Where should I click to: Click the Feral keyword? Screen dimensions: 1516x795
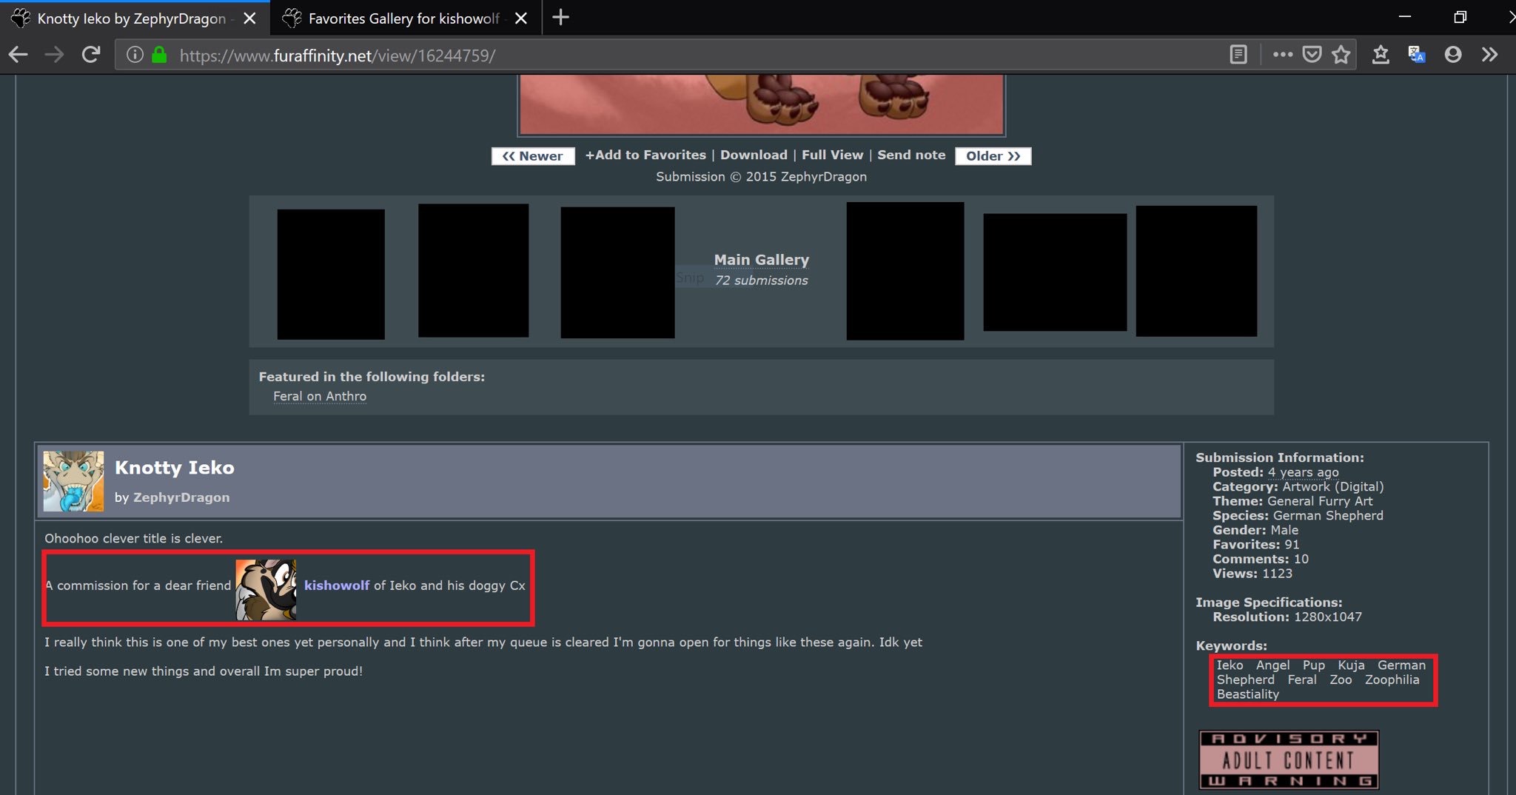1302,680
